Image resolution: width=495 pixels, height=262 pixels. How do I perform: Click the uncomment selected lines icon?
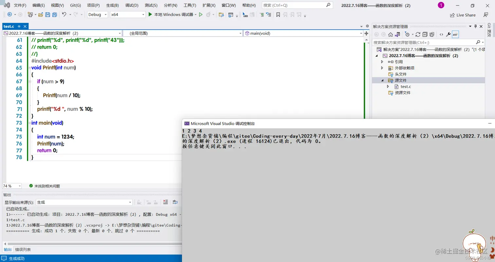tap(268, 15)
